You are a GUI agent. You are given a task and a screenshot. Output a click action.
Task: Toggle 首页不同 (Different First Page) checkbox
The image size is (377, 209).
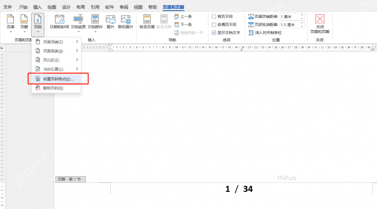coord(214,17)
